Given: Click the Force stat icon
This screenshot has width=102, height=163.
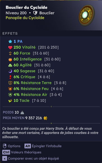Looking at the screenshot, I should 10,53.
